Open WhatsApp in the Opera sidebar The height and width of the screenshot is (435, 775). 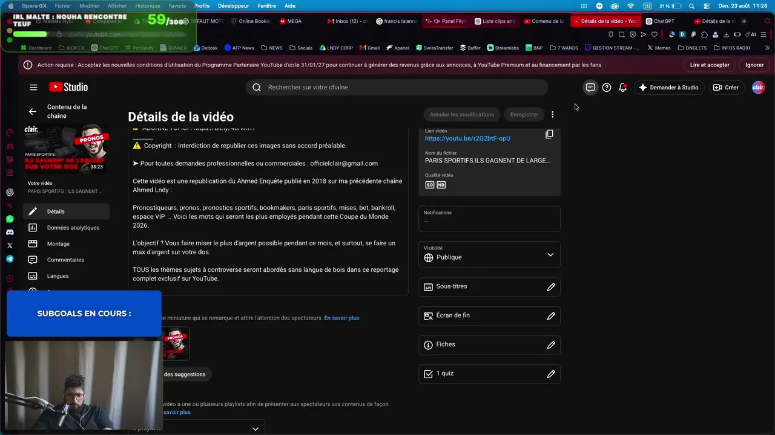[x=10, y=219]
